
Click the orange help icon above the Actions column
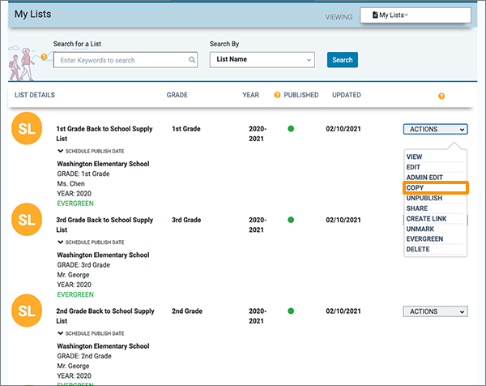pyautogui.click(x=441, y=96)
